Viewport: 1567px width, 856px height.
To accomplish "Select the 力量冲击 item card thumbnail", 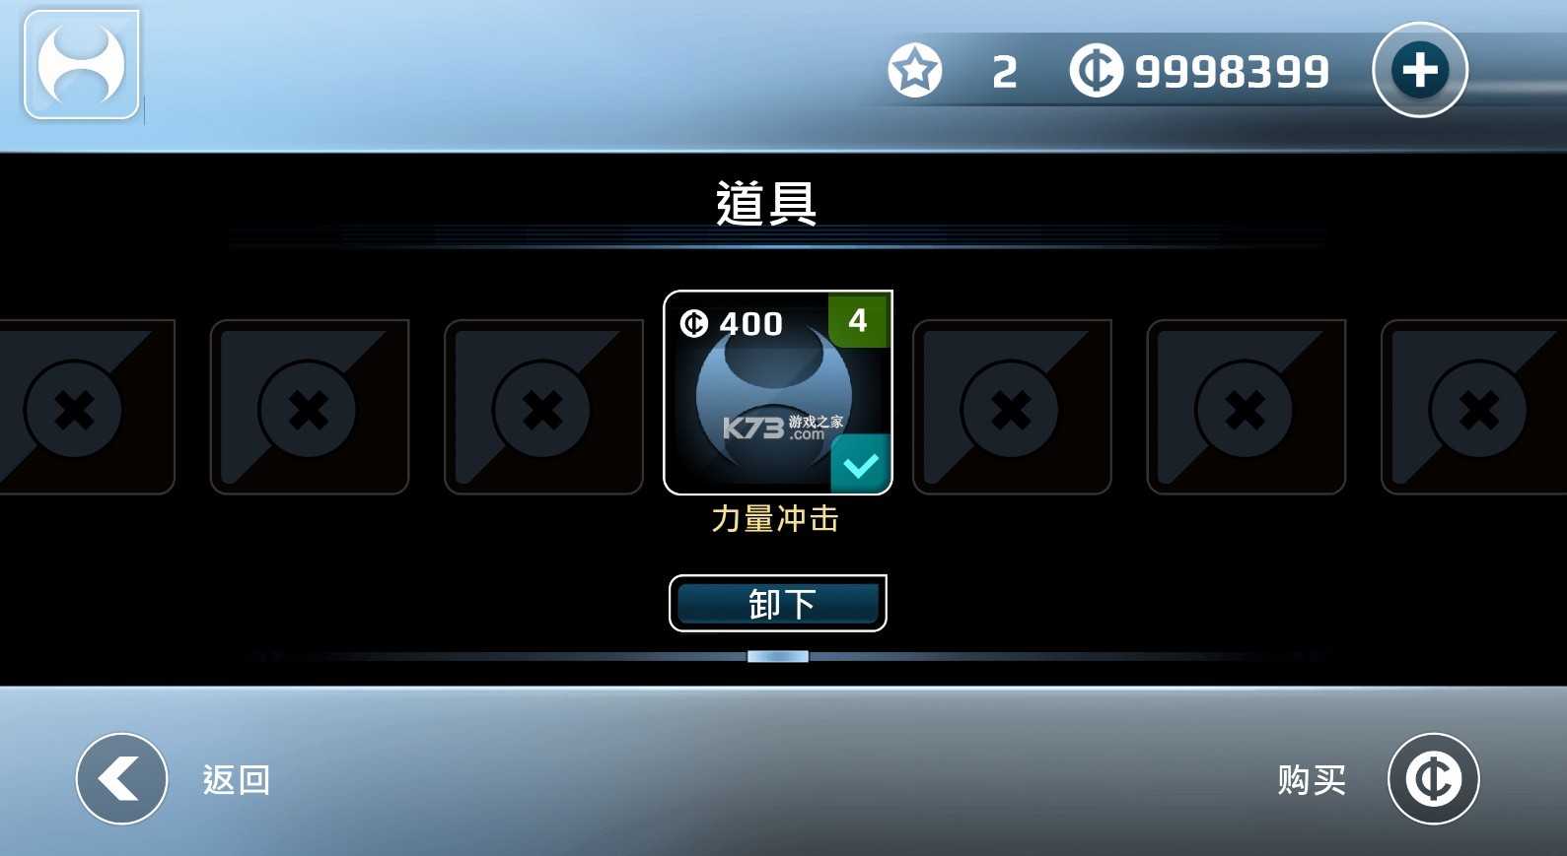I will pyautogui.click(x=778, y=392).
